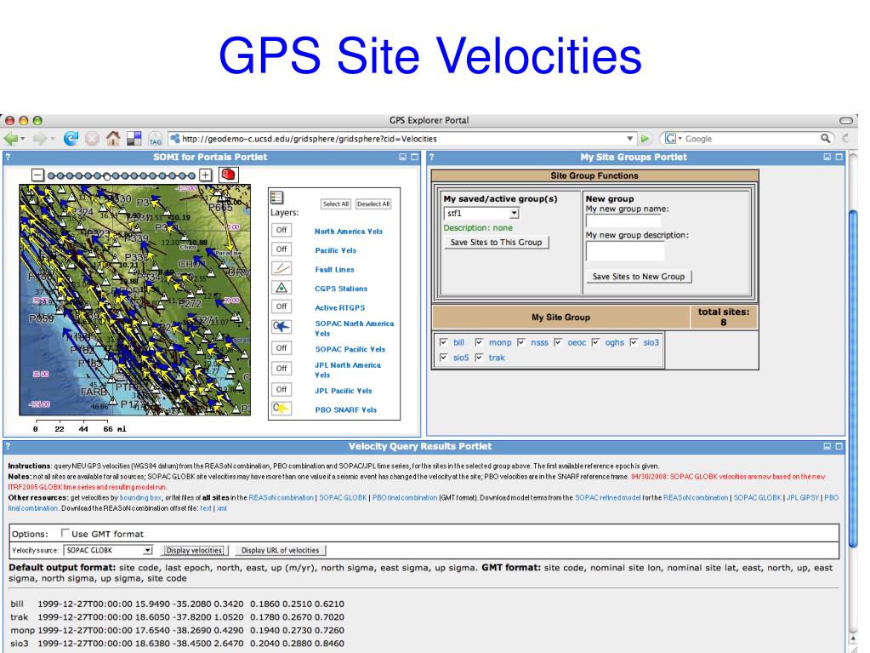Toggle the Fault Lines layer off

(281, 269)
